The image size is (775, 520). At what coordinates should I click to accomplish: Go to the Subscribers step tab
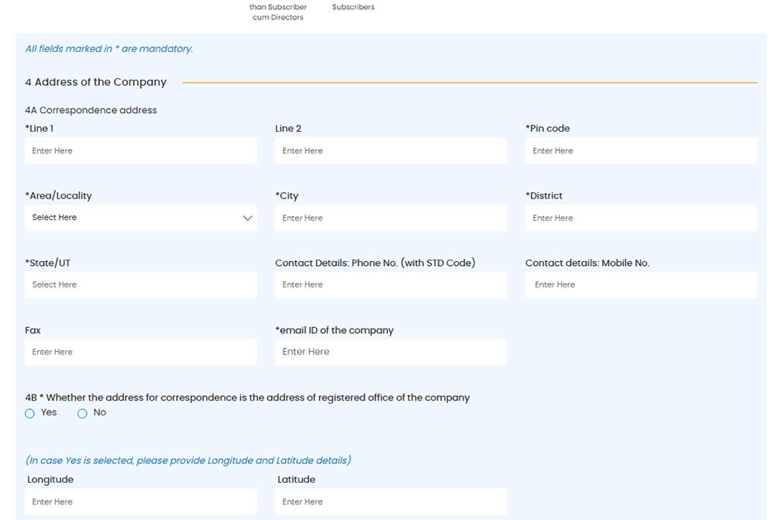tap(353, 7)
